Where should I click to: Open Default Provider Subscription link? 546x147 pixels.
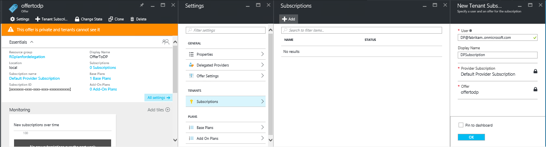coord(35,78)
